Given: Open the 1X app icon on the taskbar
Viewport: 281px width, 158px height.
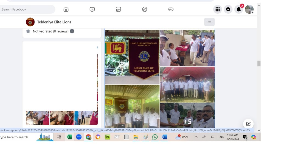Looking at the screenshot, I should pos(117,137).
